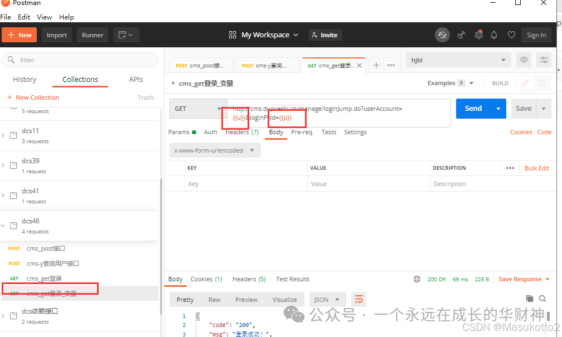Image resolution: width=562 pixels, height=337 pixels.
Task: Create a New Collection
Action: 33,97
